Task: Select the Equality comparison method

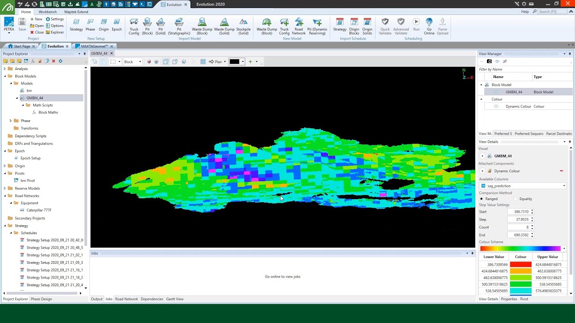Action: pyautogui.click(x=516, y=199)
